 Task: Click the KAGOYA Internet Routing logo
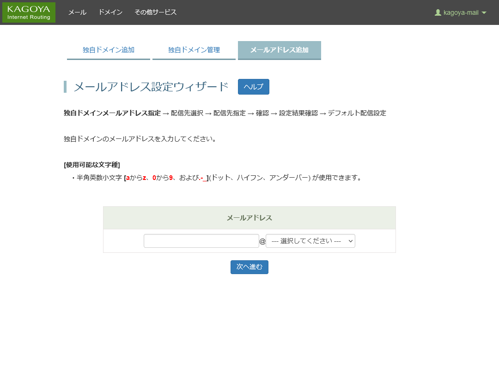click(29, 12)
